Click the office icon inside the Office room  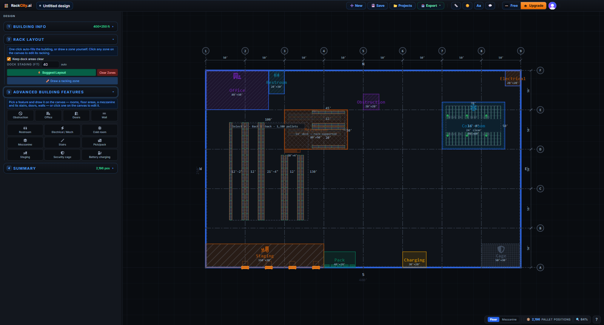click(x=237, y=76)
